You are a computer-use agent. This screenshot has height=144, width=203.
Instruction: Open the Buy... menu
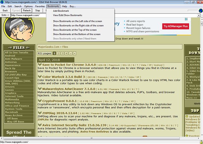coord(73,6)
